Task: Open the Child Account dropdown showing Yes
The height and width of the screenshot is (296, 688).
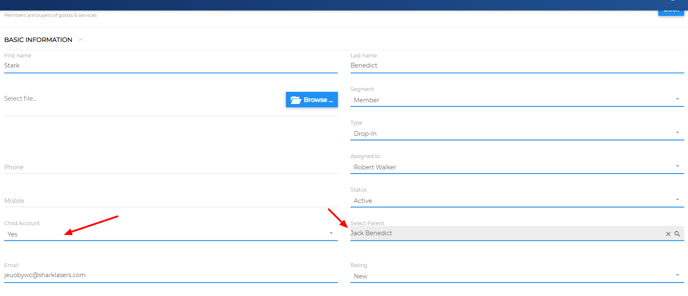Action: 171,234
